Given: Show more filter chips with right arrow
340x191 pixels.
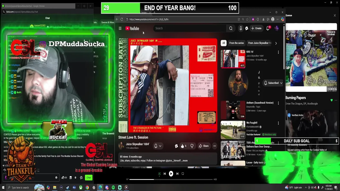Looking at the screenshot, I should coord(276,43).
